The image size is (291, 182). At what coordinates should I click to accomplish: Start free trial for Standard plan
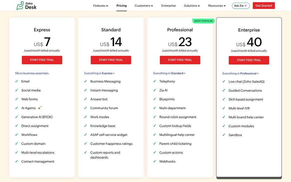pyautogui.click(x=111, y=60)
